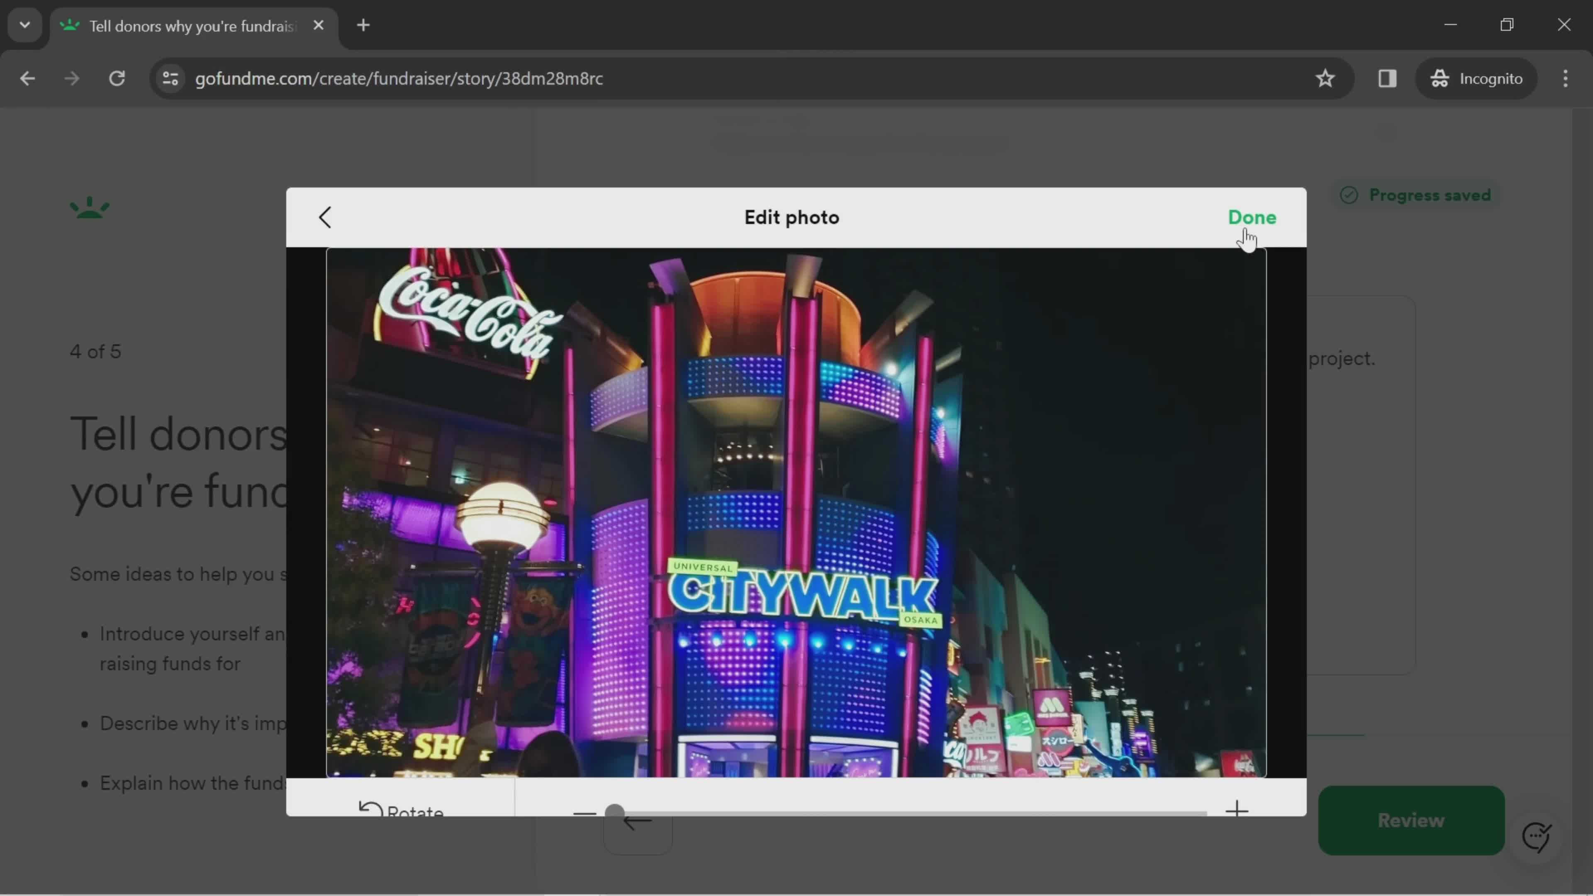Open Chrome's three-dot menu

point(1565,78)
